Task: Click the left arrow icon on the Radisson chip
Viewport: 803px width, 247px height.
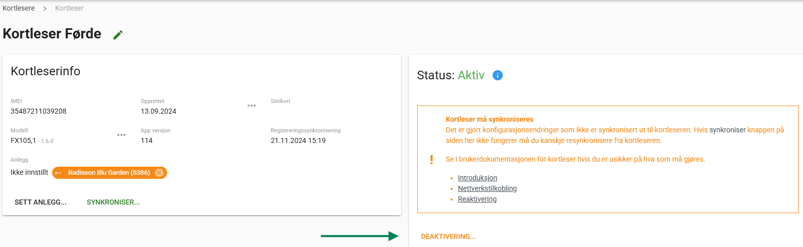Action: tap(58, 173)
